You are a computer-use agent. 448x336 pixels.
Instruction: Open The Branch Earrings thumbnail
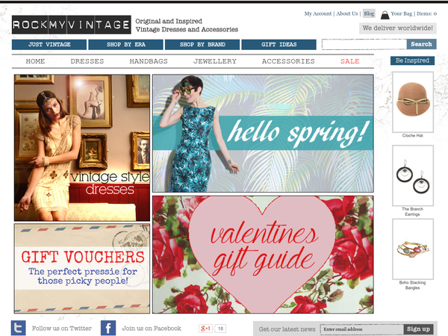tap(413, 175)
